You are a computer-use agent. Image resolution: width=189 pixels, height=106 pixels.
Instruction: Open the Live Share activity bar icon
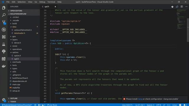[x=4, y=59]
